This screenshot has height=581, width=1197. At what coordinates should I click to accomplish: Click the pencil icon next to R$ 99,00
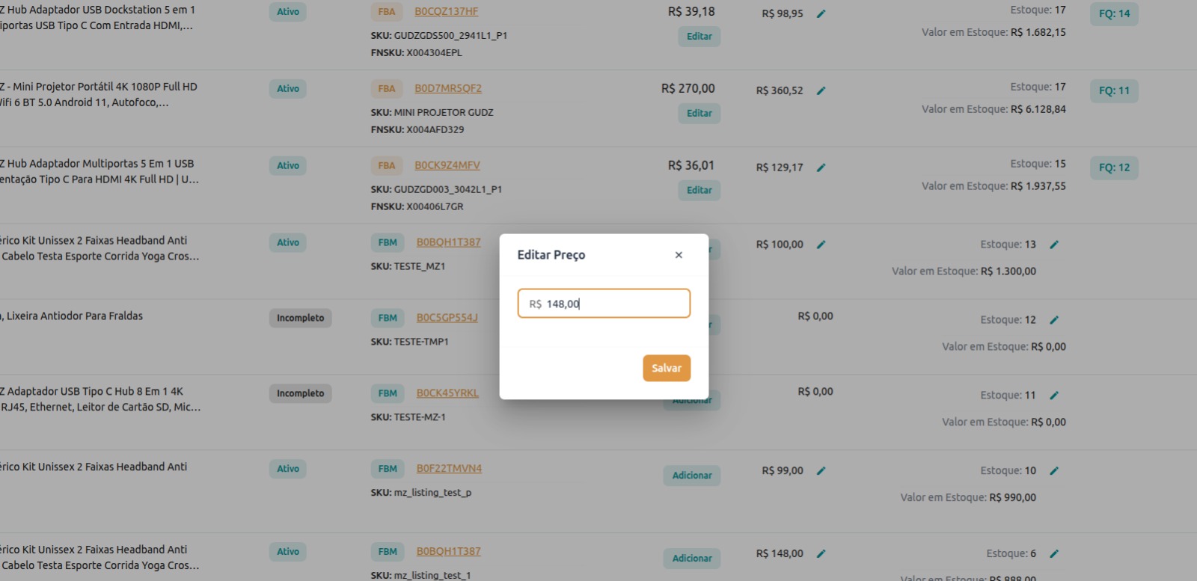(x=821, y=471)
